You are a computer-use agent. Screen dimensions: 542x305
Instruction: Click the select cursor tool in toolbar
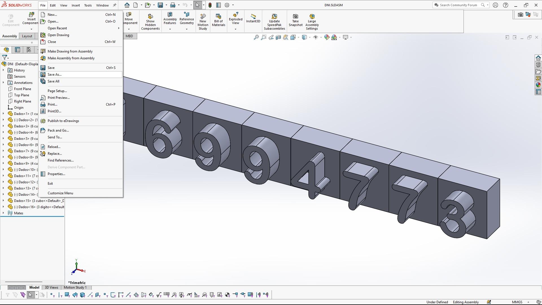[x=197, y=5]
